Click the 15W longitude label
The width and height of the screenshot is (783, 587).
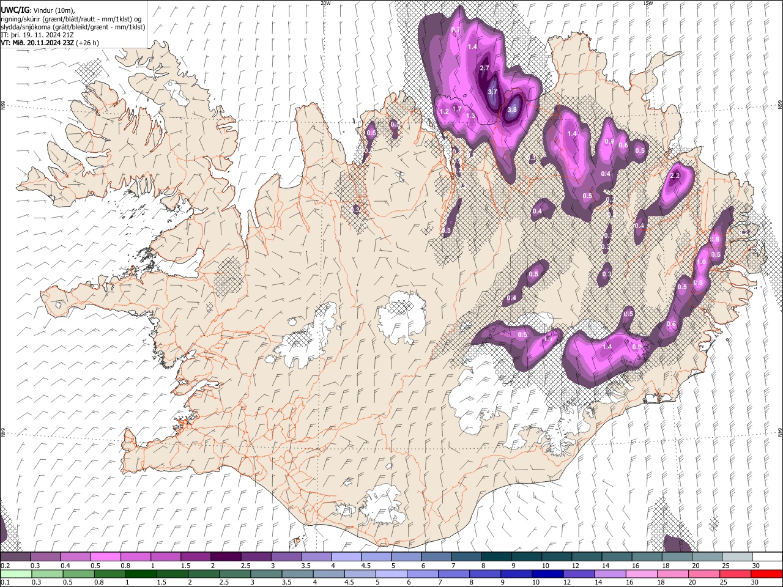648,3
